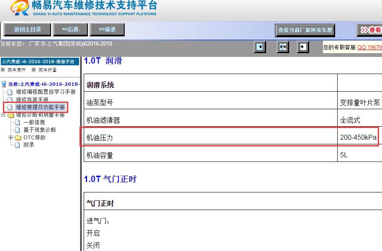Click page icon beside 基于现象诊断
The height and width of the screenshot is (251, 382).
point(18,130)
